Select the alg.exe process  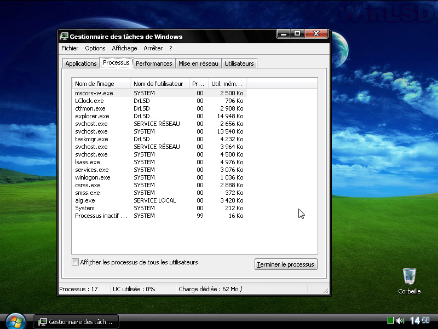click(x=85, y=200)
